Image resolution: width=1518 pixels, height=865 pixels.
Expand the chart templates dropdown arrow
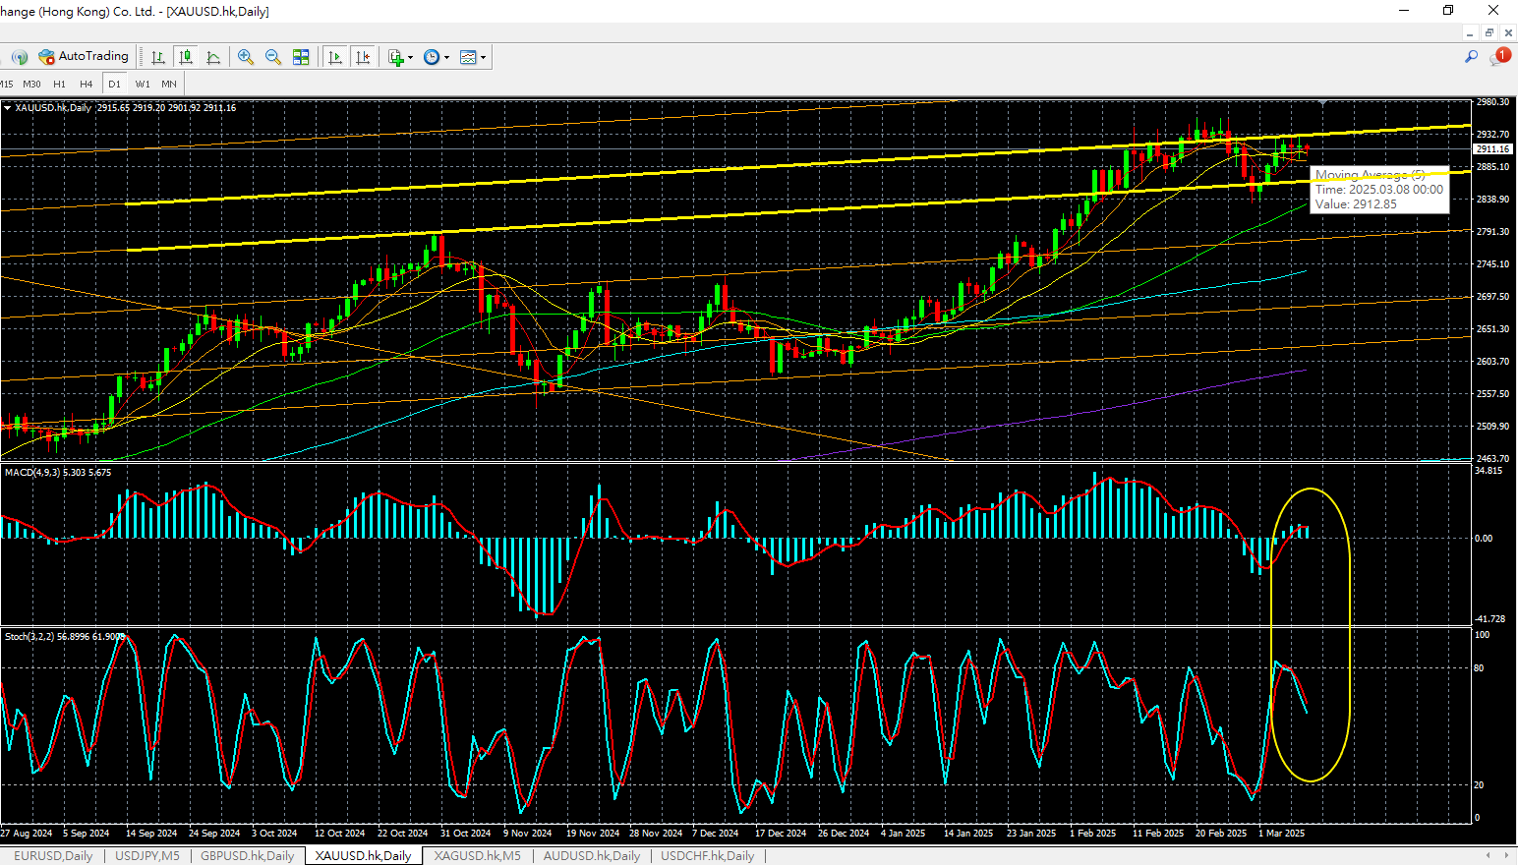[x=483, y=57]
